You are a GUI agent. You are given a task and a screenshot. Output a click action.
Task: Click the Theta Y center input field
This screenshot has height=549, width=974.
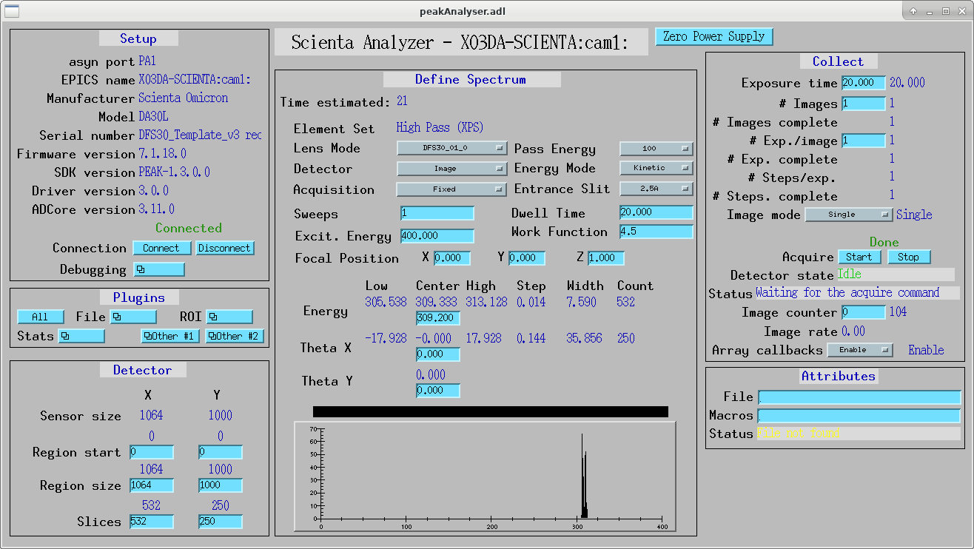point(438,391)
